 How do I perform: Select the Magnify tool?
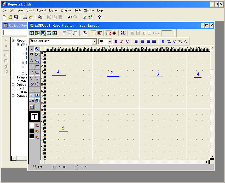pyautogui.click(x=37, y=49)
